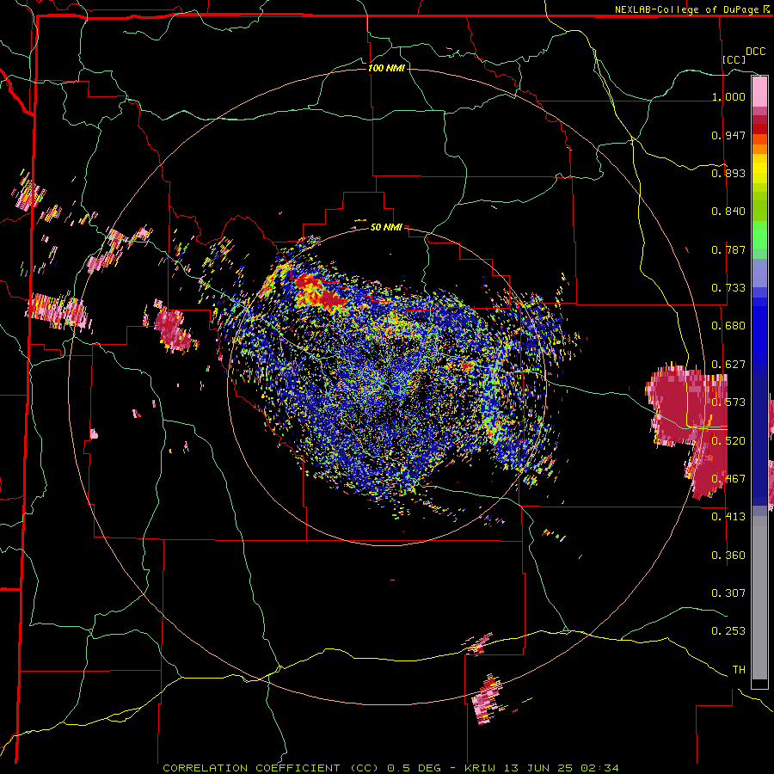Viewport: 774px width, 774px height.
Task: Click the DCC label above the scale
Action: click(x=755, y=52)
